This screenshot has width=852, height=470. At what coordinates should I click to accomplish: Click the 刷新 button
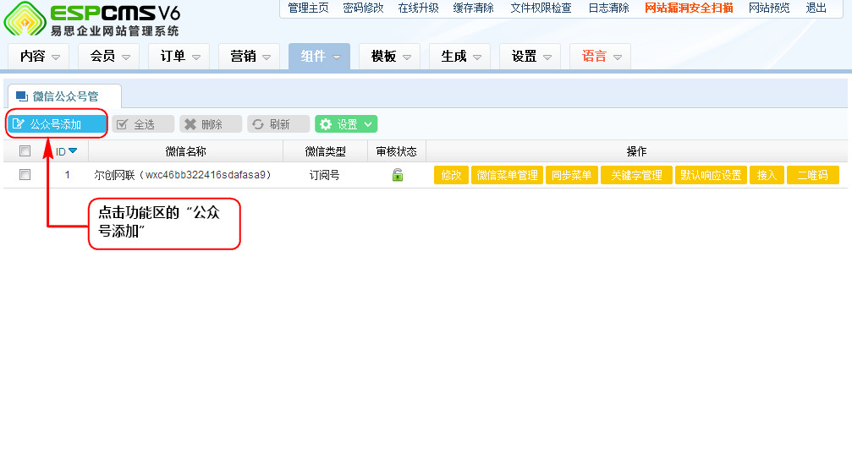point(278,124)
